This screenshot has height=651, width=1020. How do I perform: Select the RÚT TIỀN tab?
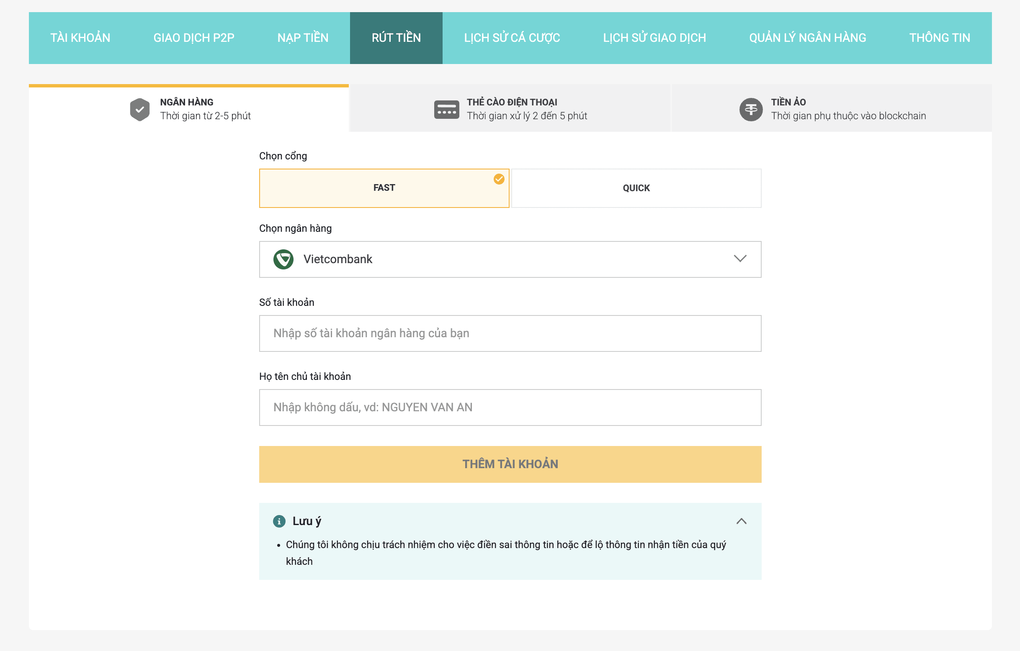396,38
